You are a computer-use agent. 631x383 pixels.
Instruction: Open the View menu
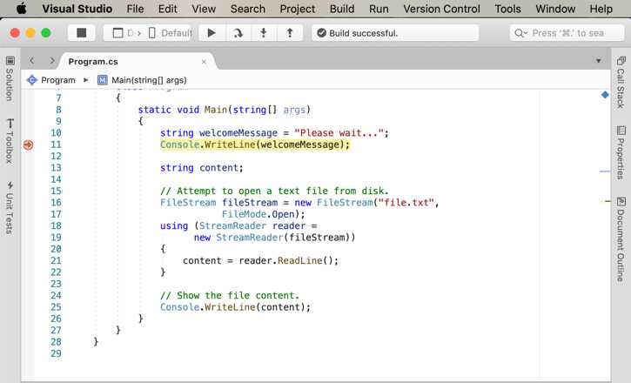(204, 9)
